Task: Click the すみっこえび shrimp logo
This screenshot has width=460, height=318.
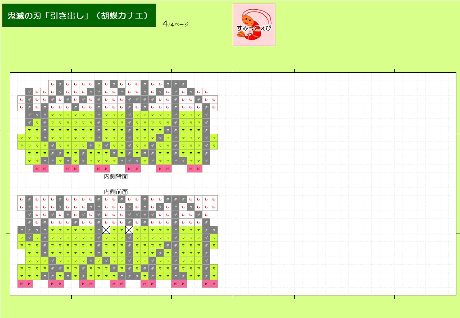Action: tap(254, 25)
